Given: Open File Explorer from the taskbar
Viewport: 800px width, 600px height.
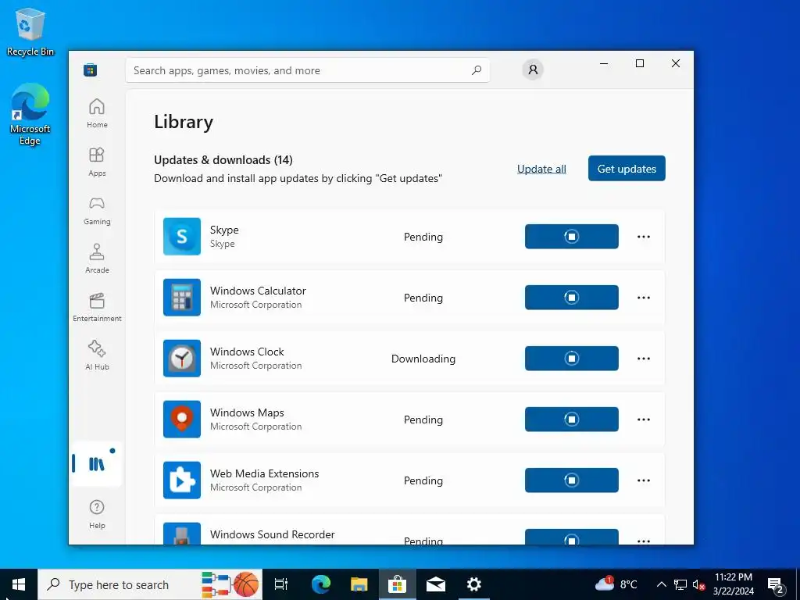Looking at the screenshot, I should 359,584.
